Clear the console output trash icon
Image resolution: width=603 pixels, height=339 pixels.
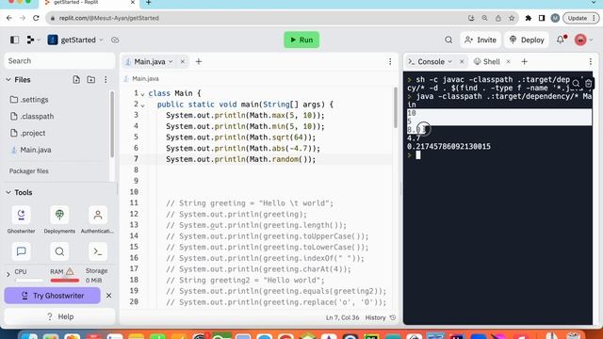tap(588, 84)
